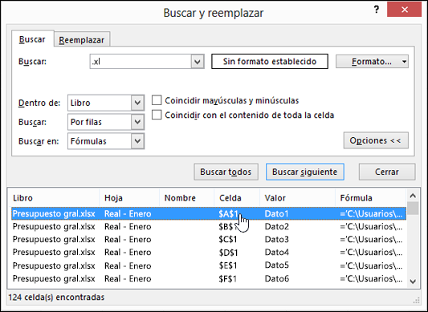Select the result row for cell $E$1
The height and width of the screenshot is (312, 428).
click(209, 265)
